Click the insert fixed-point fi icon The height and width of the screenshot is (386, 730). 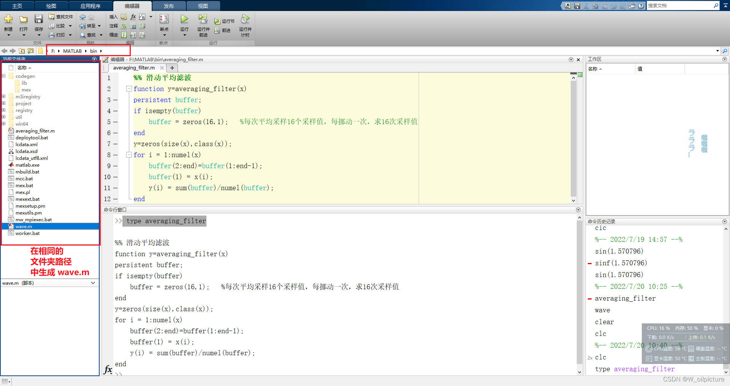(142, 17)
